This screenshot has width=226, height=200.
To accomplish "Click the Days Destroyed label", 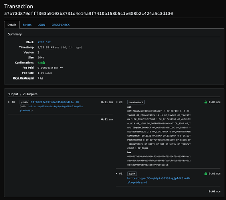I will (23, 78).
